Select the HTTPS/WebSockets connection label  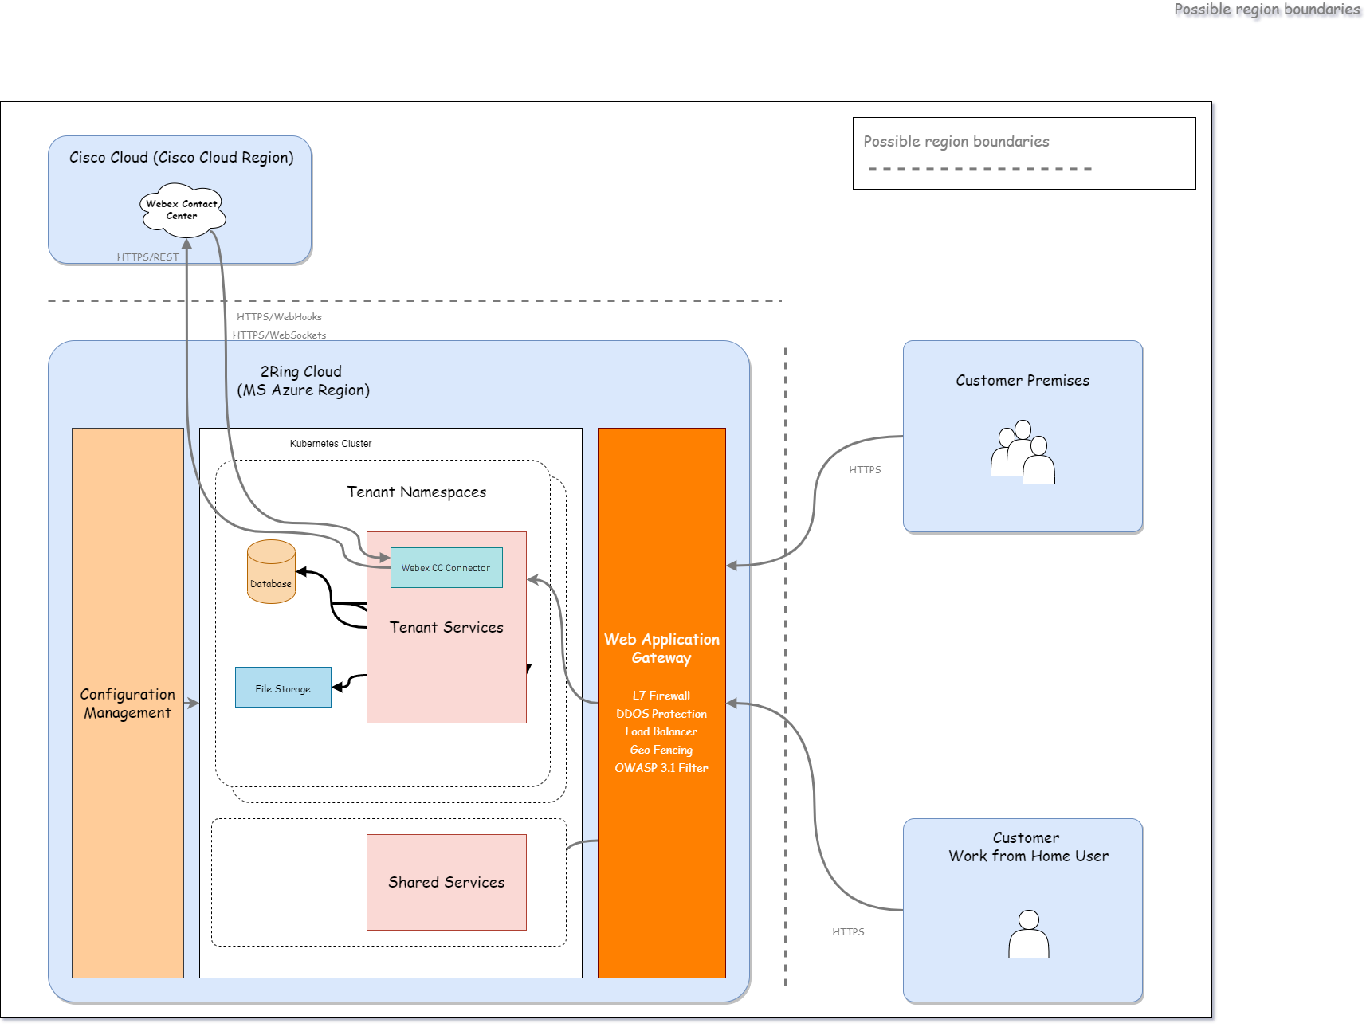tap(279, 335)
